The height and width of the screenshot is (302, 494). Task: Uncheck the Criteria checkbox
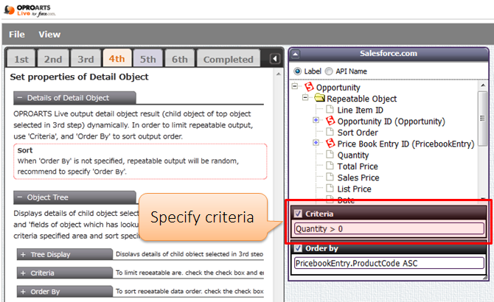pyautogui.click(x=298, y=214)
